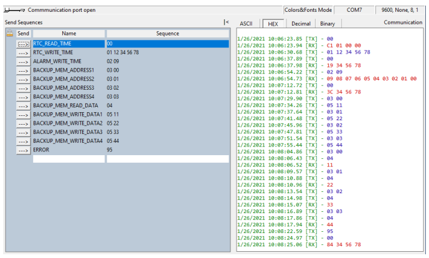Screen dimensions: 429x258
Task: Send the RTC_WRITE_TIME sequence via its arrow
Action: (23, 53)
